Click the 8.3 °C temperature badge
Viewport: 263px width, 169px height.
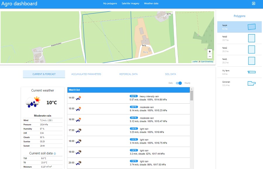tap(134, 107)
